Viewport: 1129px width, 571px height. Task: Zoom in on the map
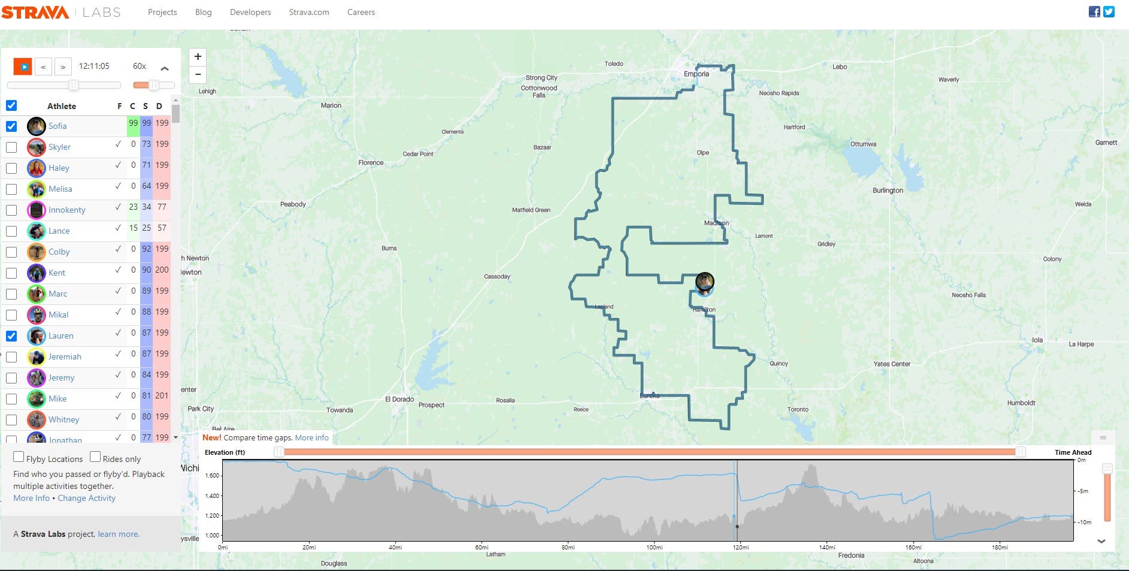point(198,57)
